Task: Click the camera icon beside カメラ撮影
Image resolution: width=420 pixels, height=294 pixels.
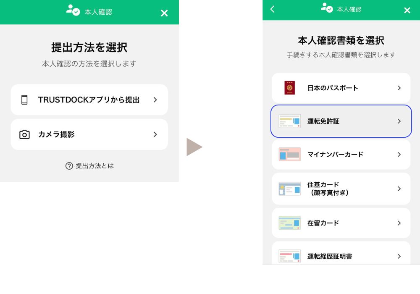Action: [x=24, y=134]
